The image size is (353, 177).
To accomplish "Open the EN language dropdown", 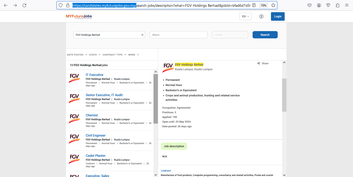I will tap(245, 16).
